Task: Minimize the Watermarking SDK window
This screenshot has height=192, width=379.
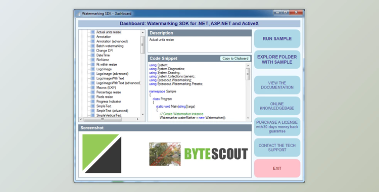Action: [277, 12]
